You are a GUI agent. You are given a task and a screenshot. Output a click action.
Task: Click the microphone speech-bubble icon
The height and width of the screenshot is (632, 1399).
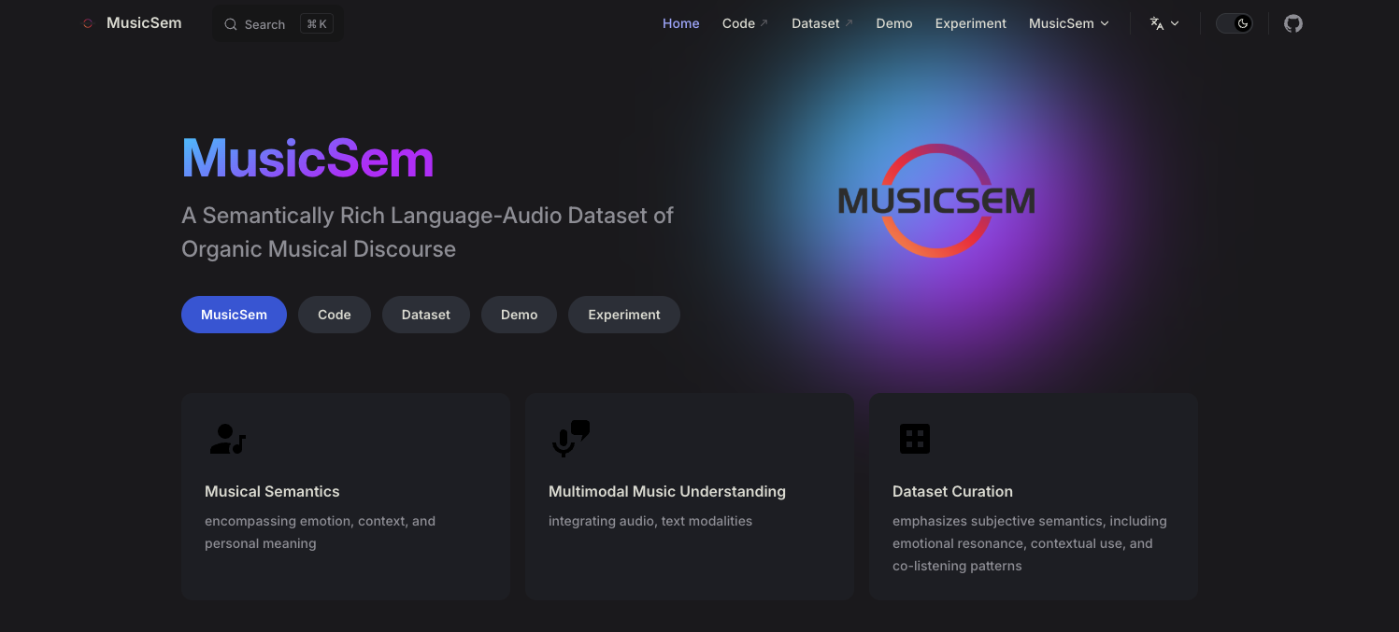(x=571, y=438)
